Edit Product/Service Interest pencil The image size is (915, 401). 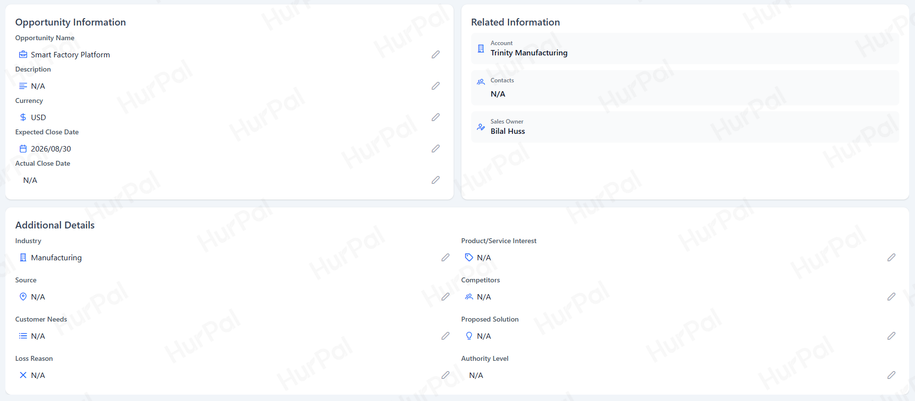click(891, 257)
